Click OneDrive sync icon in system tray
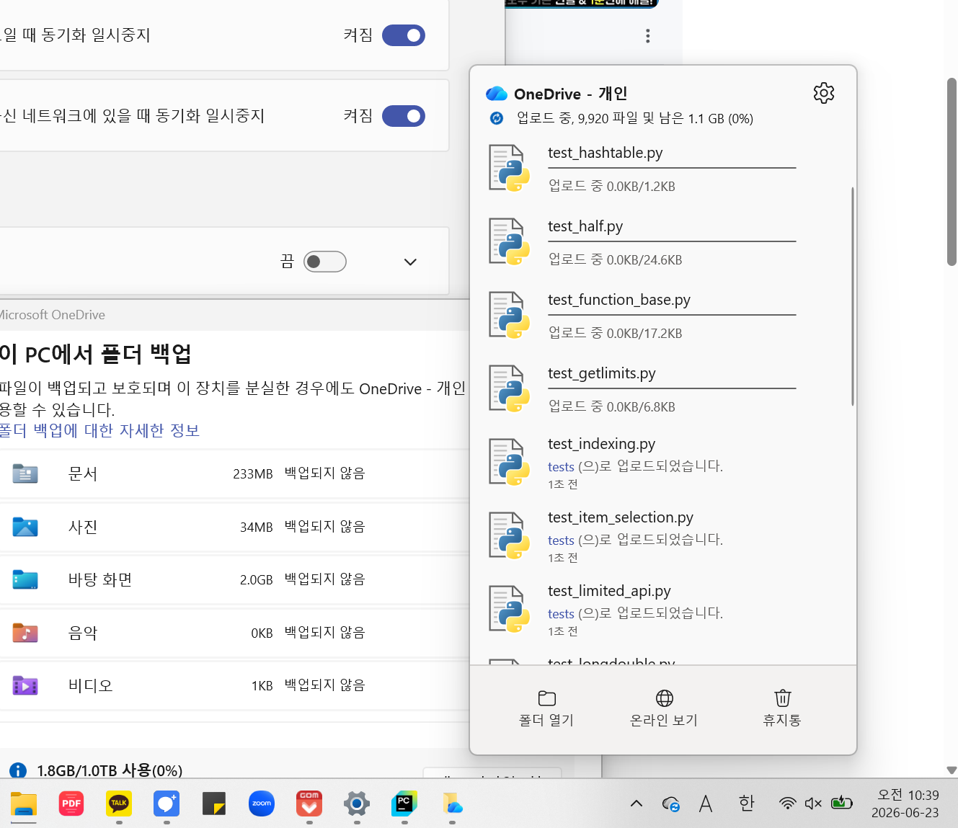 coord(671,803)
